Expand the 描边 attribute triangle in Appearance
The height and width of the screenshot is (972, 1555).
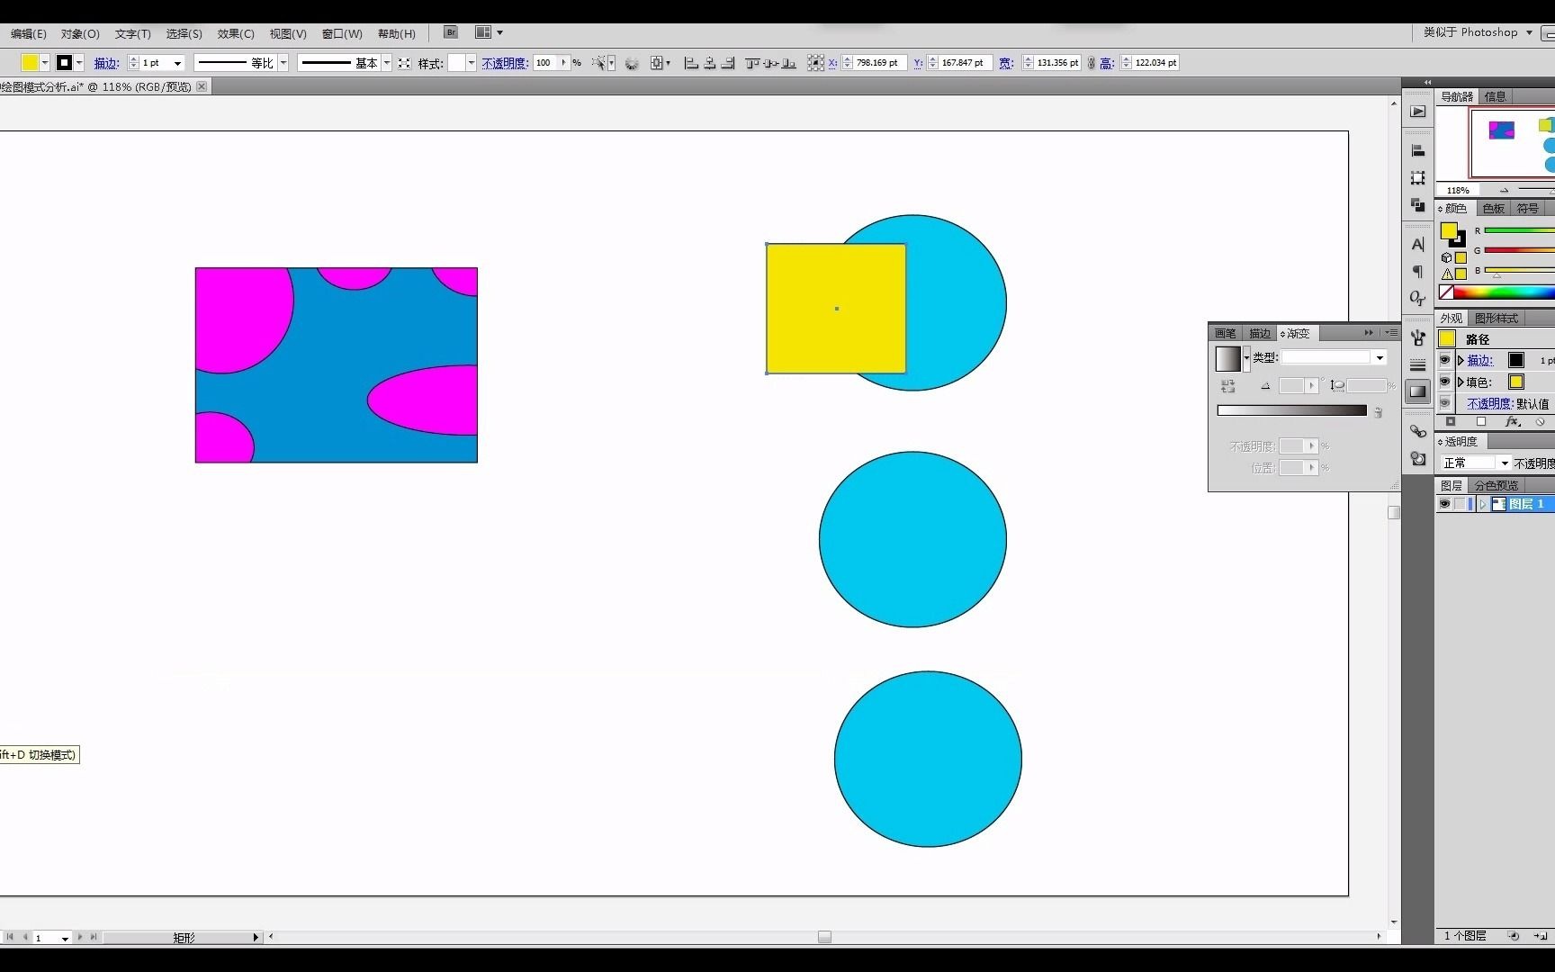click(x=1461, y=360)
